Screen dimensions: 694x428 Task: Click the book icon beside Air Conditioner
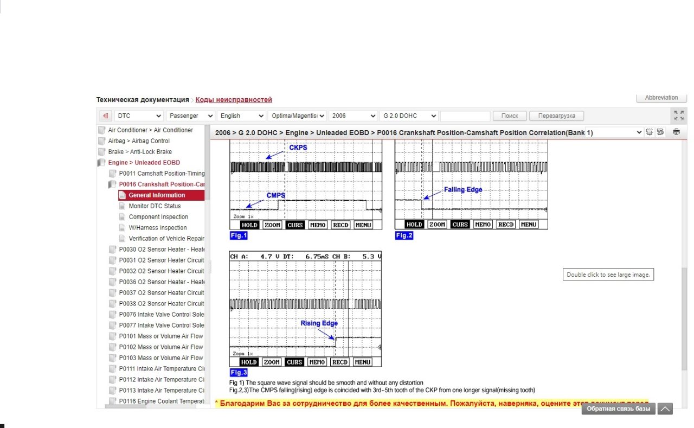pyautogui.click(x=101, y=130)
